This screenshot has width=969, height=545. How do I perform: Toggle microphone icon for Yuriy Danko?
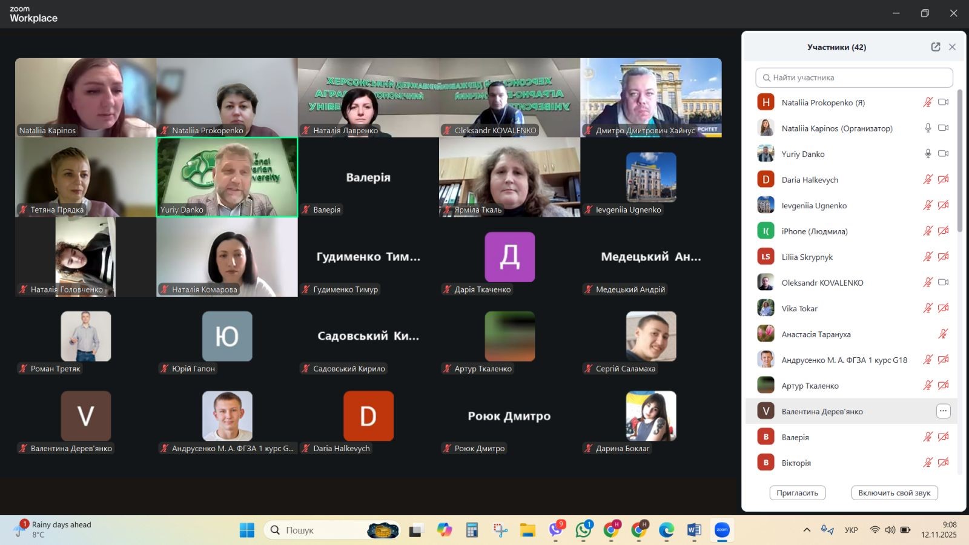(x=927, y=154)
